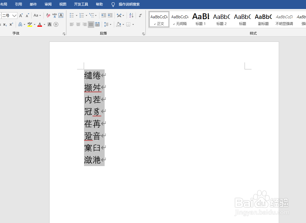306x223 pixels.
Task: Toggle superscript formatting
Action: click(x=11, y=24)
